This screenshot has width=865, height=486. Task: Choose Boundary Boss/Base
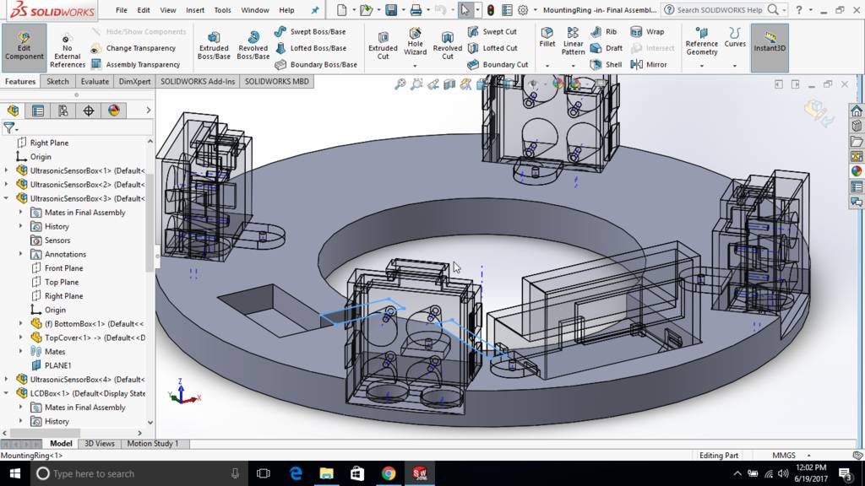[x=316, y=64]
